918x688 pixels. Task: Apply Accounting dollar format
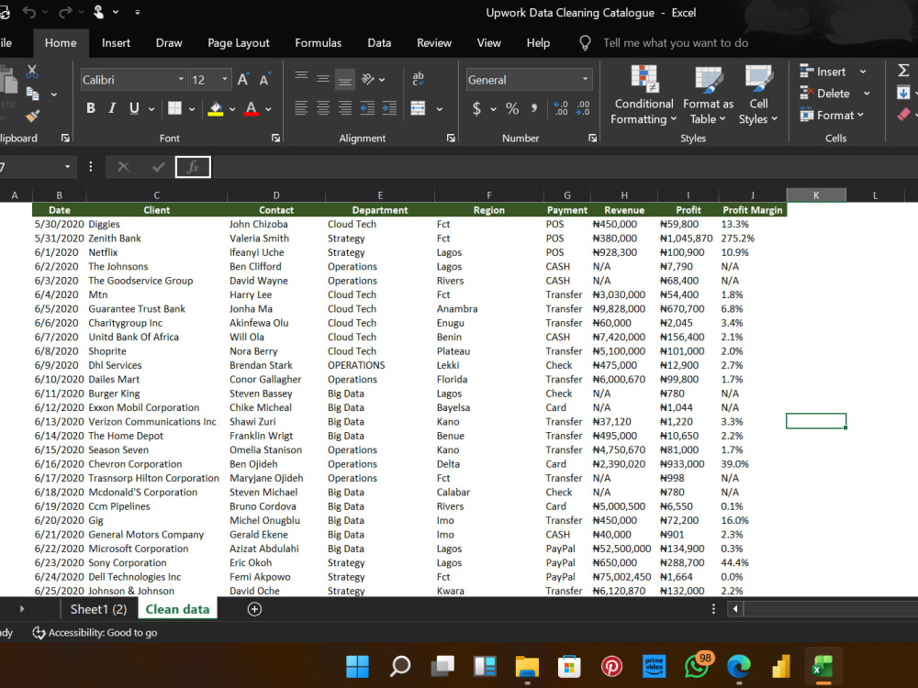[x=476, y=108]
